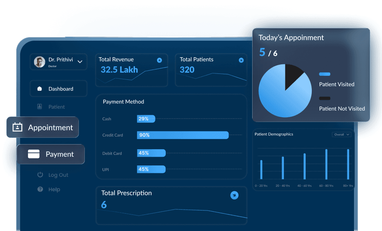
Task: Click the Total Revenue arrow icon
Action: [x=159, y=60]
